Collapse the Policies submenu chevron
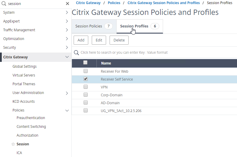Viewport: 237px width, 157px height. point(67,111)
